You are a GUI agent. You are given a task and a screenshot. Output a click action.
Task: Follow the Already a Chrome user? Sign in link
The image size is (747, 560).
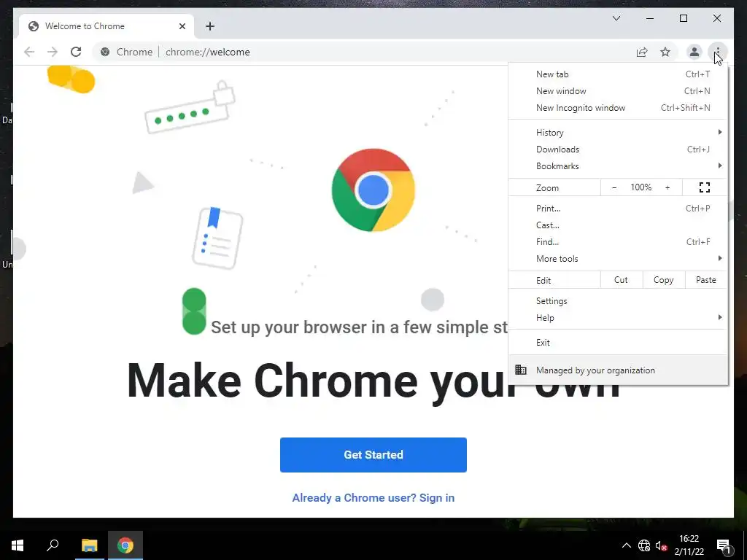(373, 497)
